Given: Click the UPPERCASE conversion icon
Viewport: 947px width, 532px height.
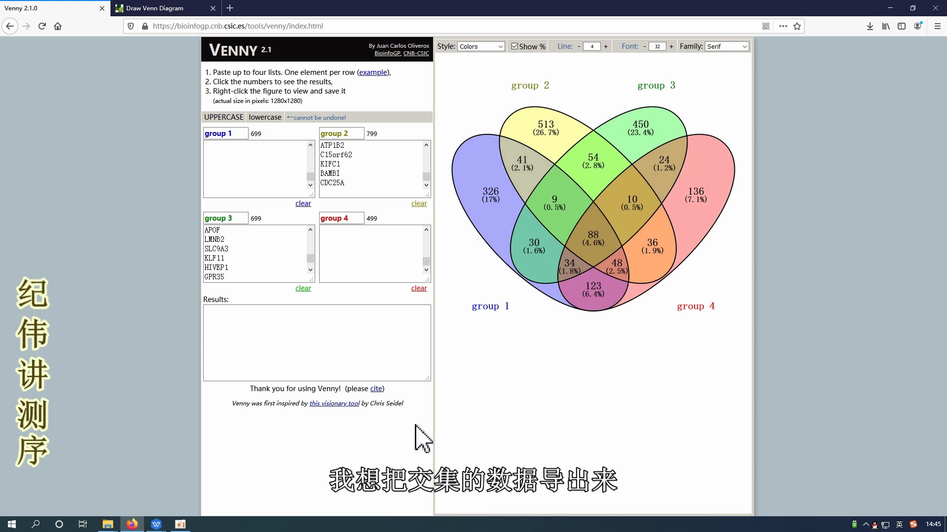Looking at the screenshot, I should [x=225, y=117].
